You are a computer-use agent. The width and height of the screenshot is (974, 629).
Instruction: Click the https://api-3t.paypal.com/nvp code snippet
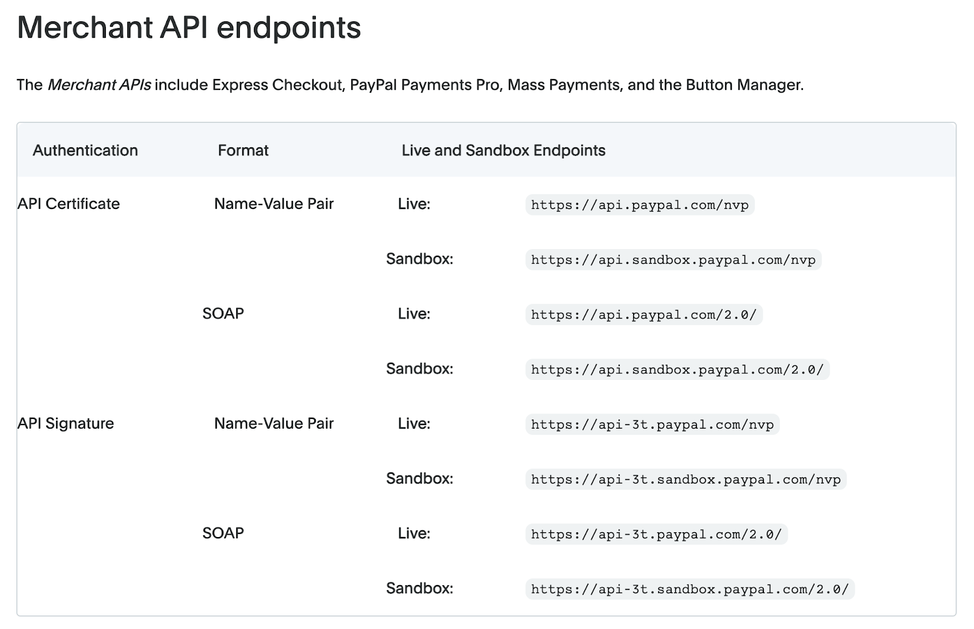(x=653, y=424)
